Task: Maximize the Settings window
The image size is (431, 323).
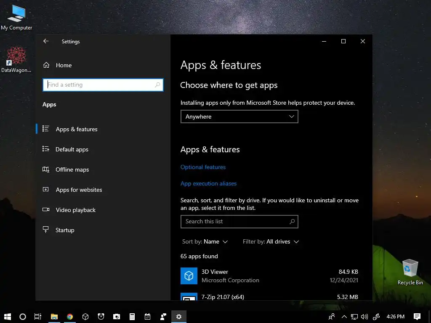Action: click(x=343, y=41)
